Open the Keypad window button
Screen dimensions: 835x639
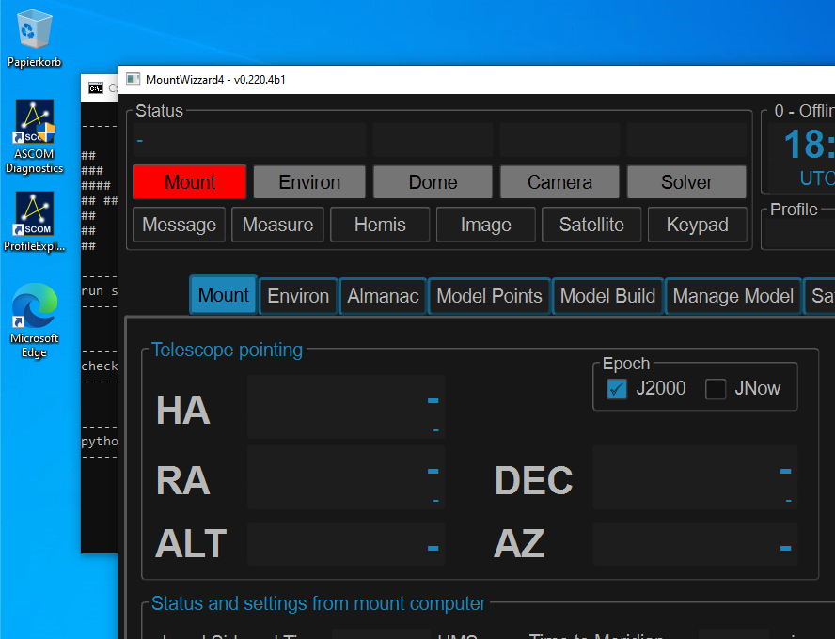(x=697, y=225)
